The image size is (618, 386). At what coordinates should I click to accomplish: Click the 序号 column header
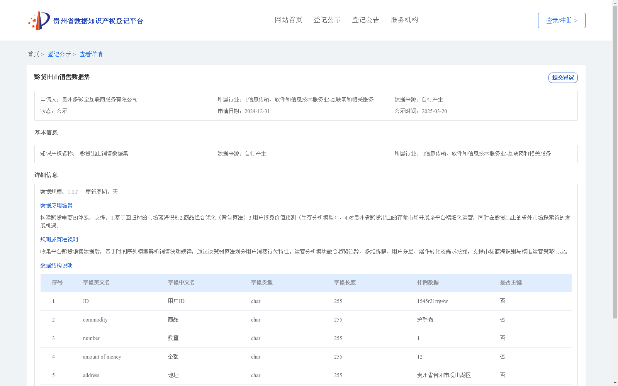[x=58, y=283]
